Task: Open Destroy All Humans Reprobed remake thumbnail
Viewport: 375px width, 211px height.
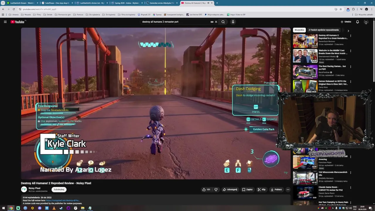Action: pos(305,41)
